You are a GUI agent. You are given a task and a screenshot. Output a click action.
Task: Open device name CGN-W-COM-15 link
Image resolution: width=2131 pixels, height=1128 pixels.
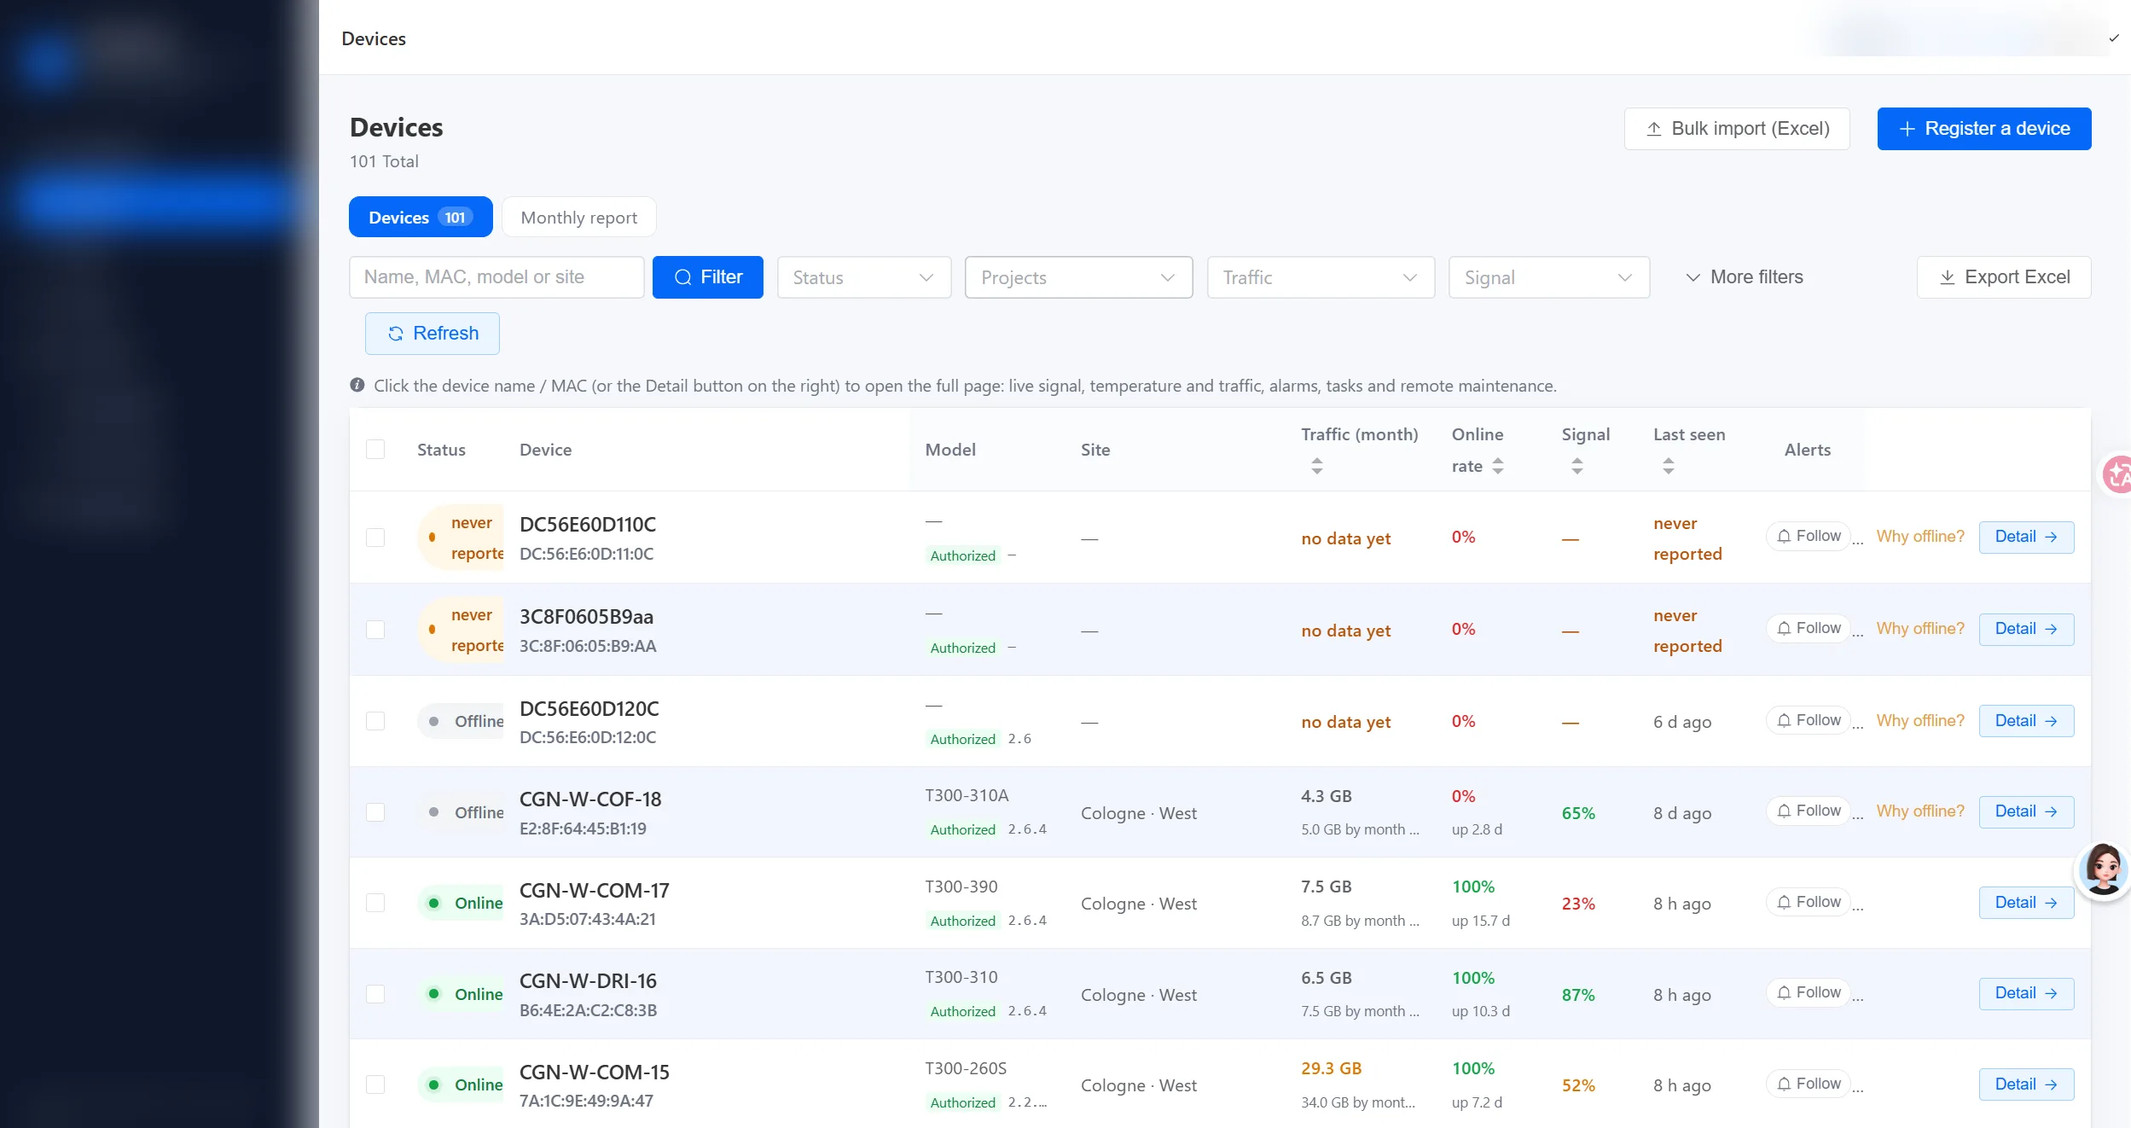595,1072
